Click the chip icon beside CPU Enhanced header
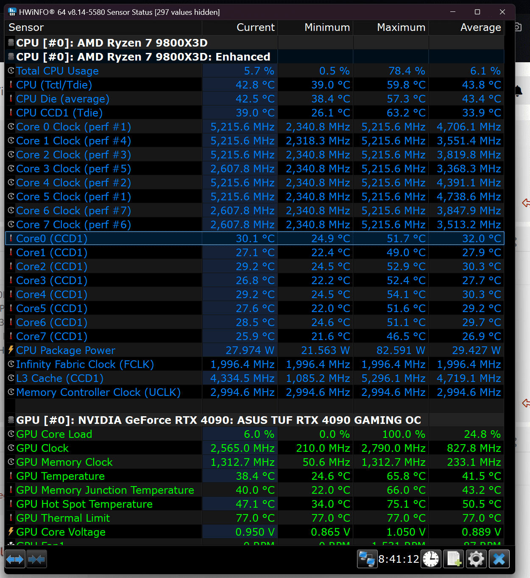This screenshot has width=530, height=578. pos(11,56)
